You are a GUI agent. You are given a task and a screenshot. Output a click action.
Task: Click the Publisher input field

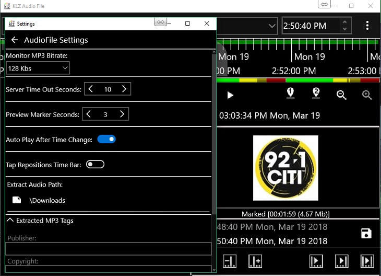coord(109,248)
